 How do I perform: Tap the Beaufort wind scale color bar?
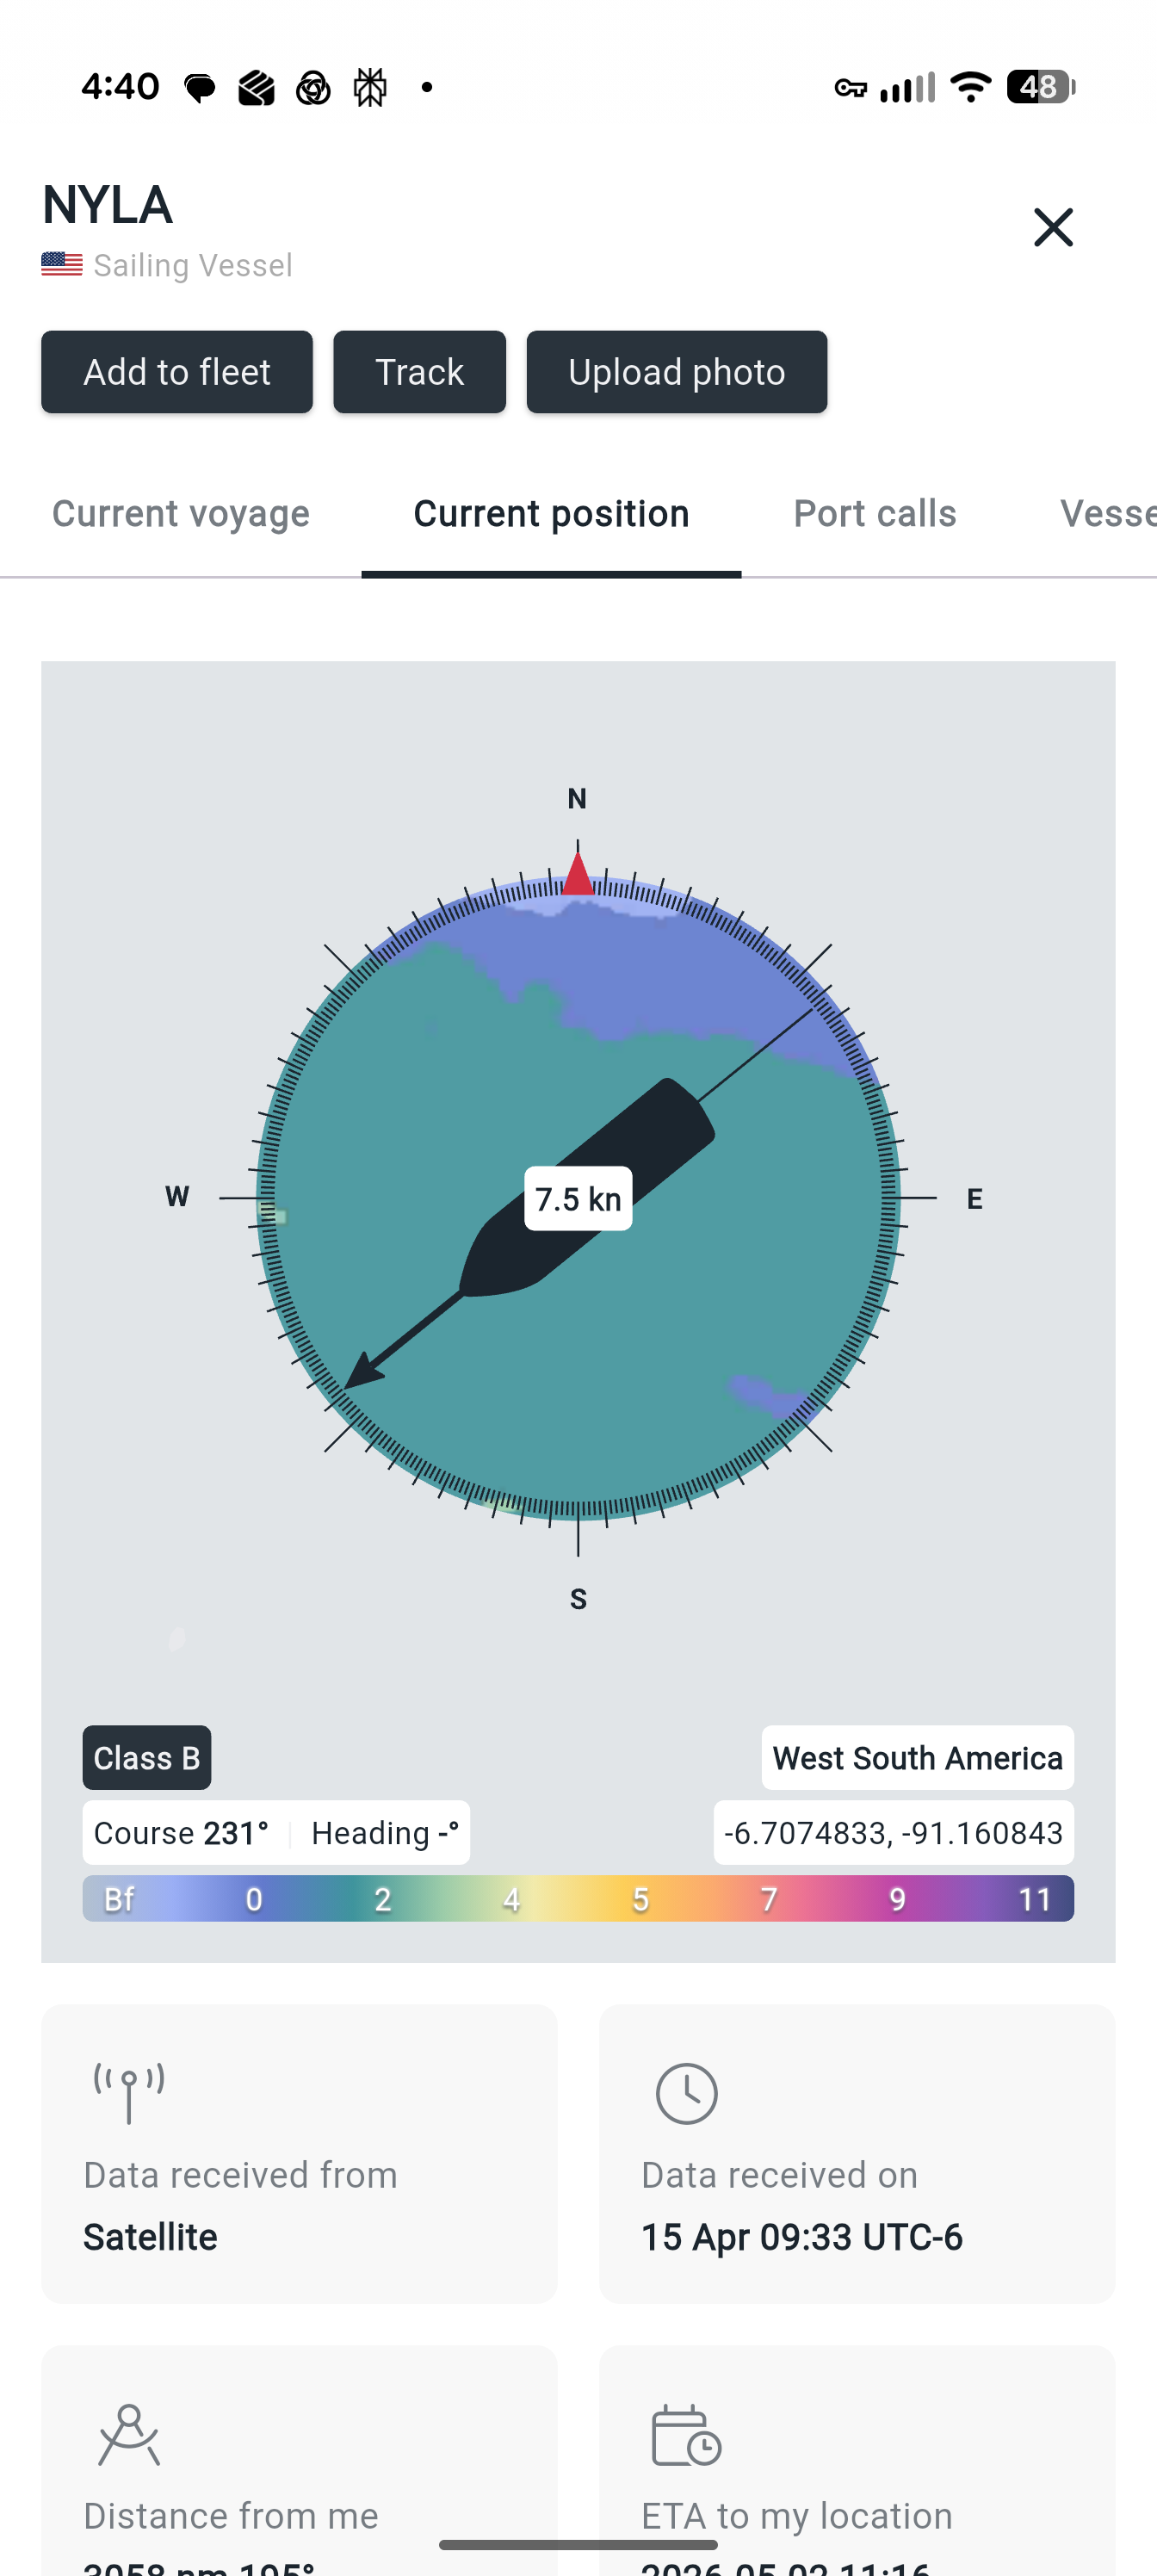(x=578, y=1898)
